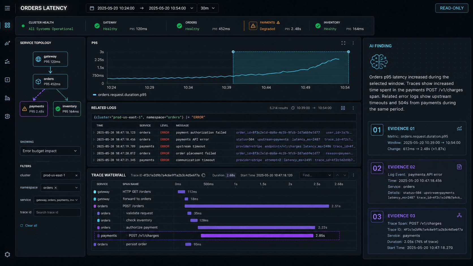Toggle the orders.request.duration.p95 legend series
Image resolution: width=473 pixels, height=266 pixels.
click(120, 95)
